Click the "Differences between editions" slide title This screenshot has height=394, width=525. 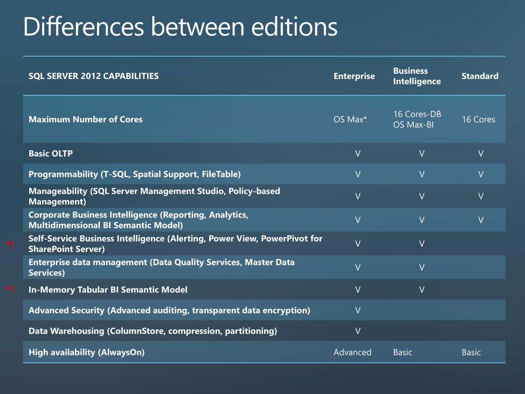(180, 27)
